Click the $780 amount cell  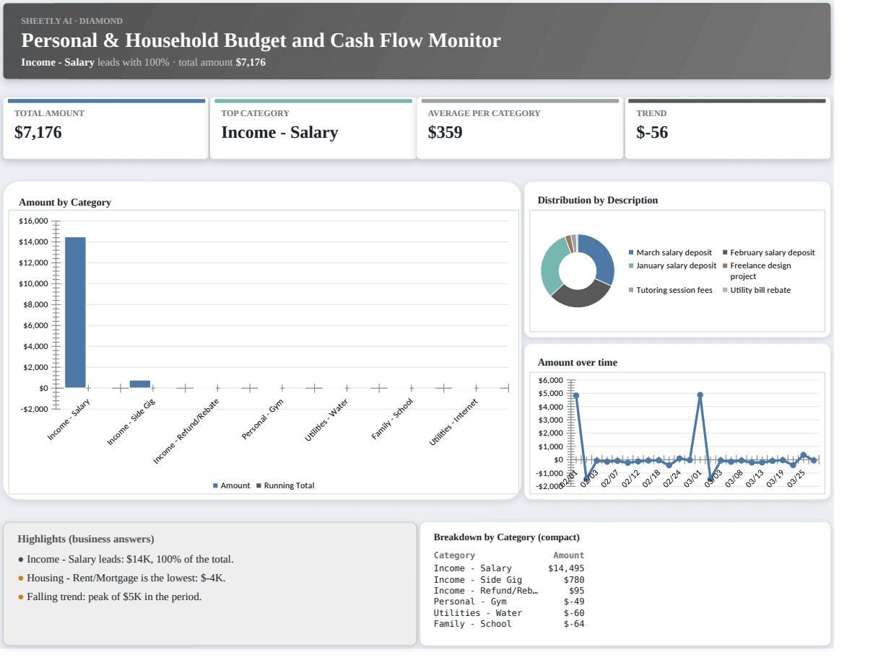574,580
